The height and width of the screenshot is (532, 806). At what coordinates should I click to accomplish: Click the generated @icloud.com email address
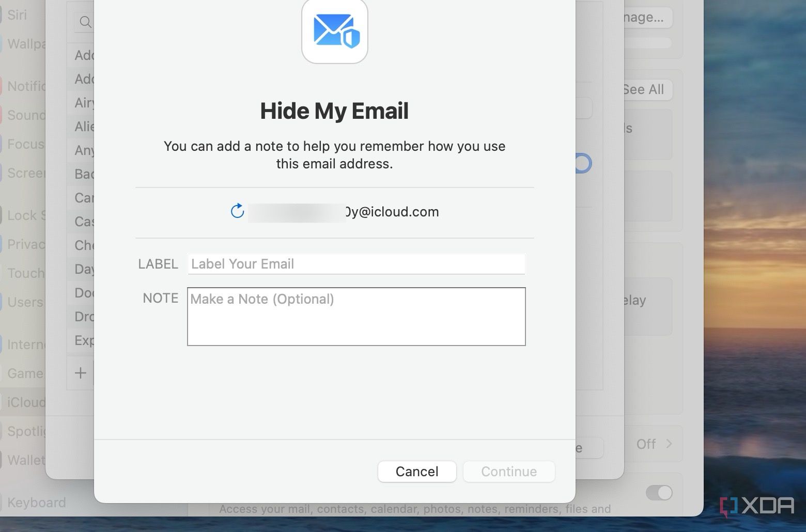343,212
